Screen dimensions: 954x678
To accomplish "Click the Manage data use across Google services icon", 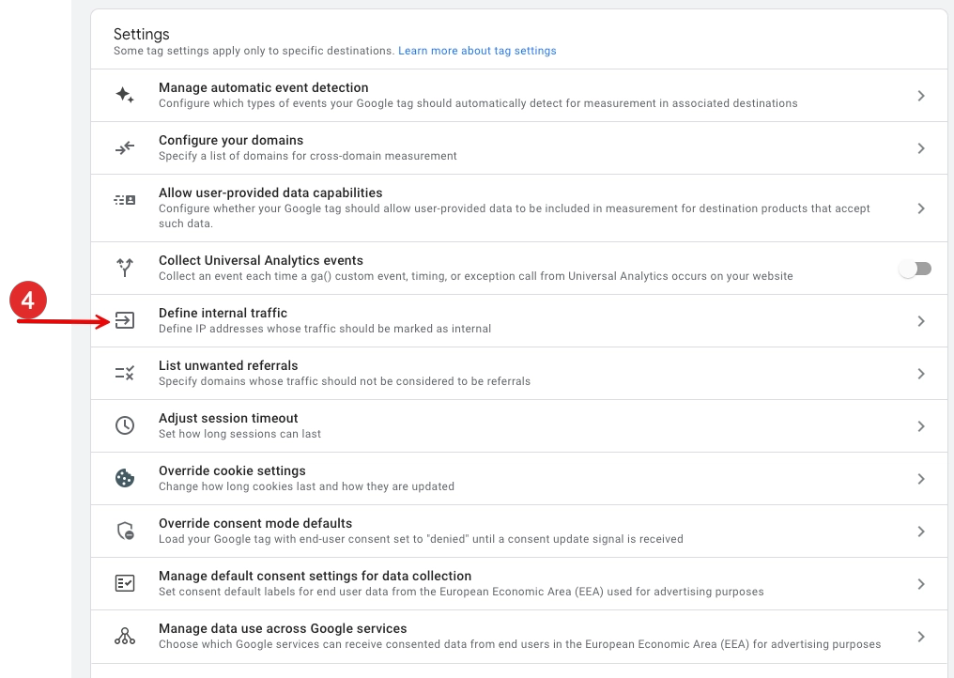I will coord(125,637).
